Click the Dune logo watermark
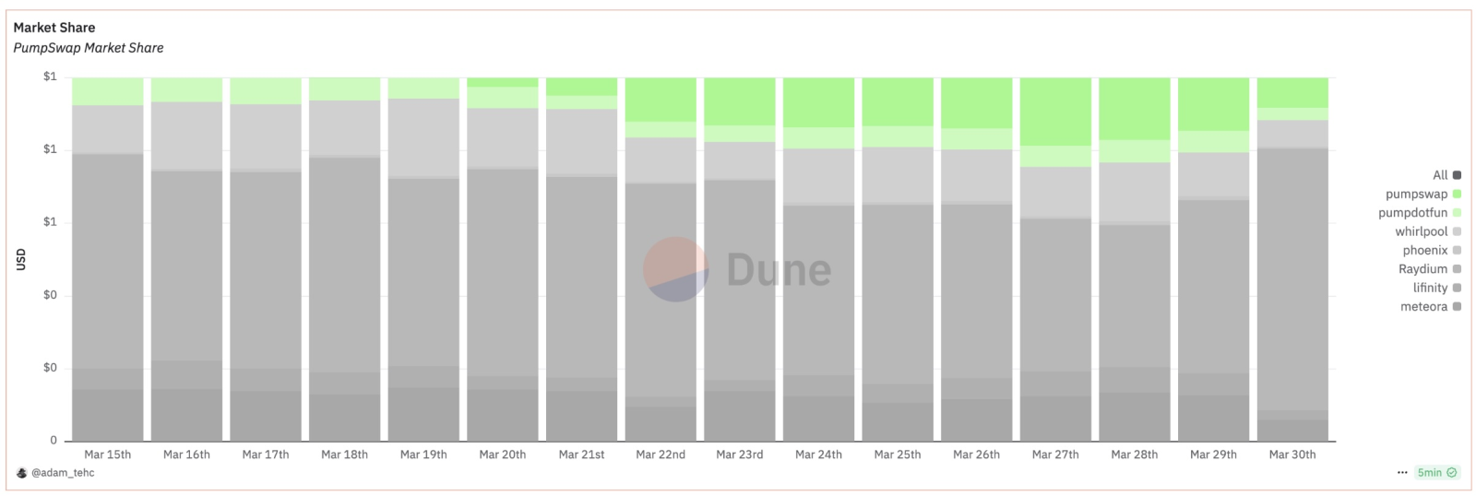 (738, 269)
